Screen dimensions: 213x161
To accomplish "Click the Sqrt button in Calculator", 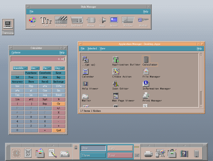I will [45, 99].
